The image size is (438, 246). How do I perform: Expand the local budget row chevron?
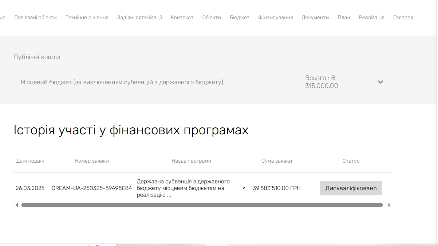click(380, 82)
